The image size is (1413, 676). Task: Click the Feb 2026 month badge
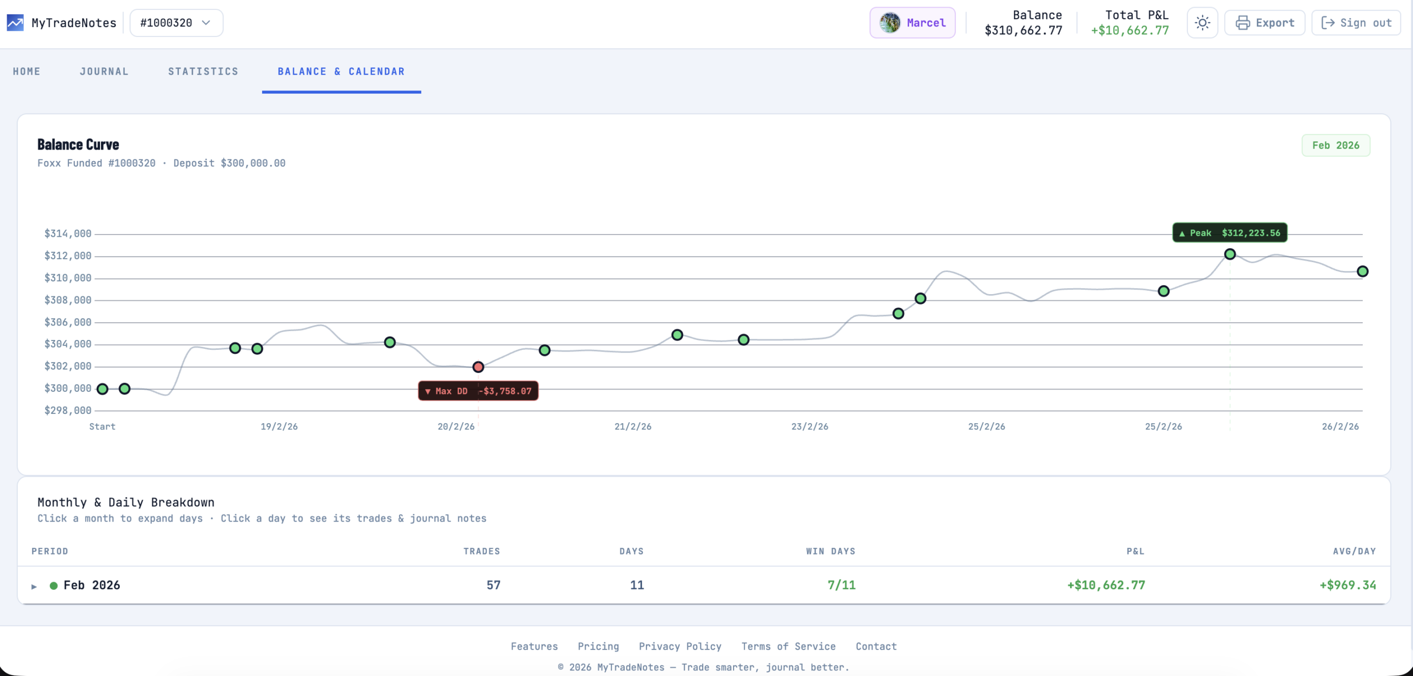pyautogui.click(x=1336, y=146)
